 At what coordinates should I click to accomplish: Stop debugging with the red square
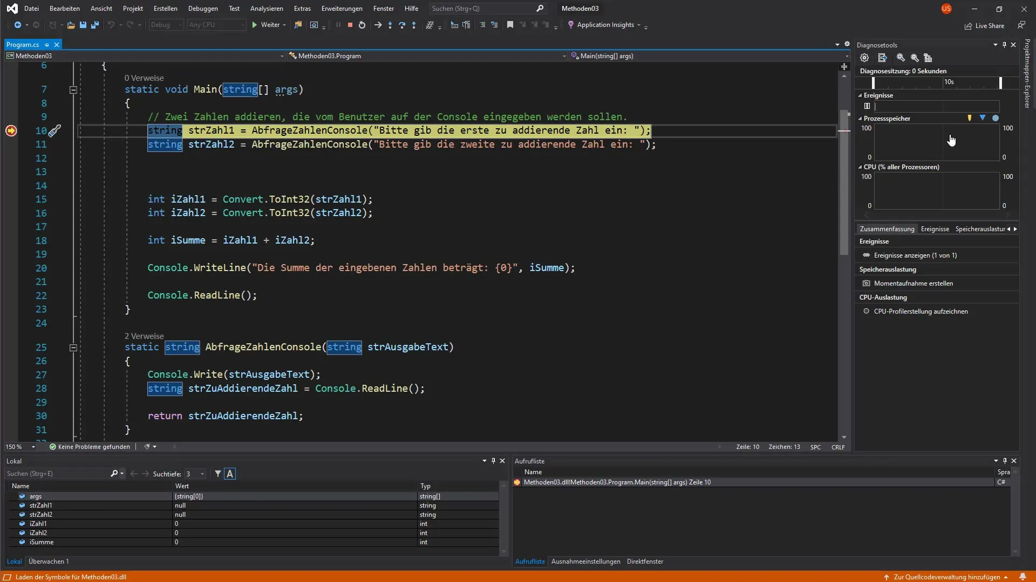point(350,25)
